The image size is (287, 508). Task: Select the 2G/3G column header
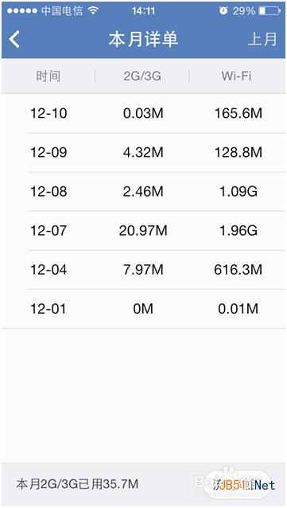click(x=142, y=76)
